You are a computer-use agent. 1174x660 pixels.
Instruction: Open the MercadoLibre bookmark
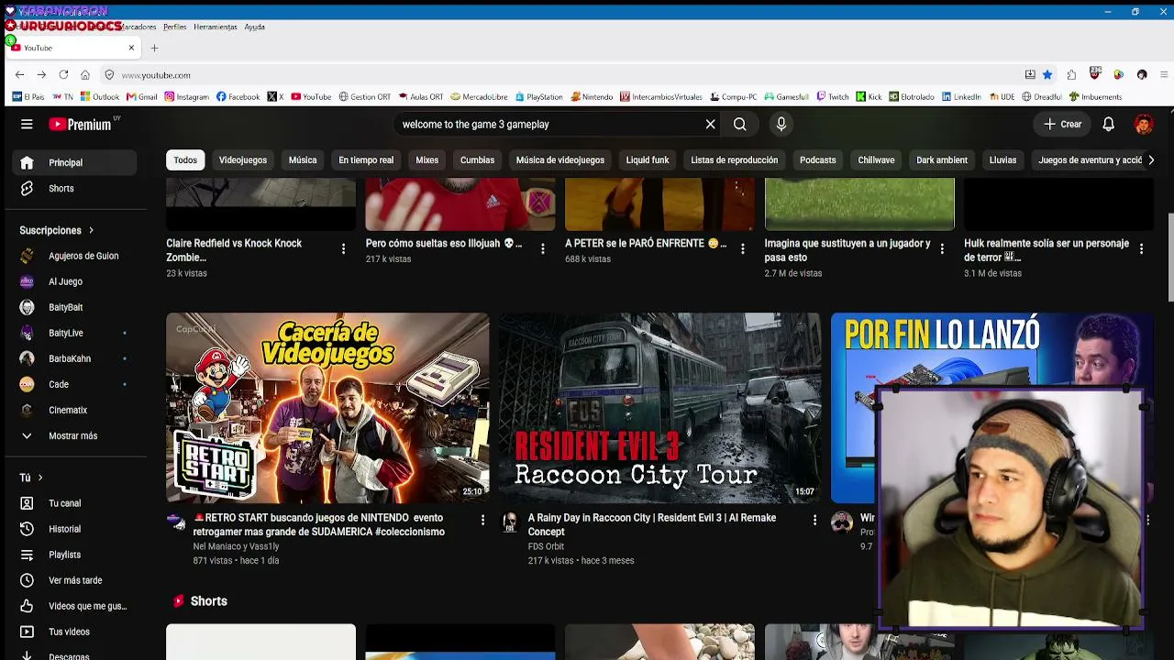(x=479, y=96)
